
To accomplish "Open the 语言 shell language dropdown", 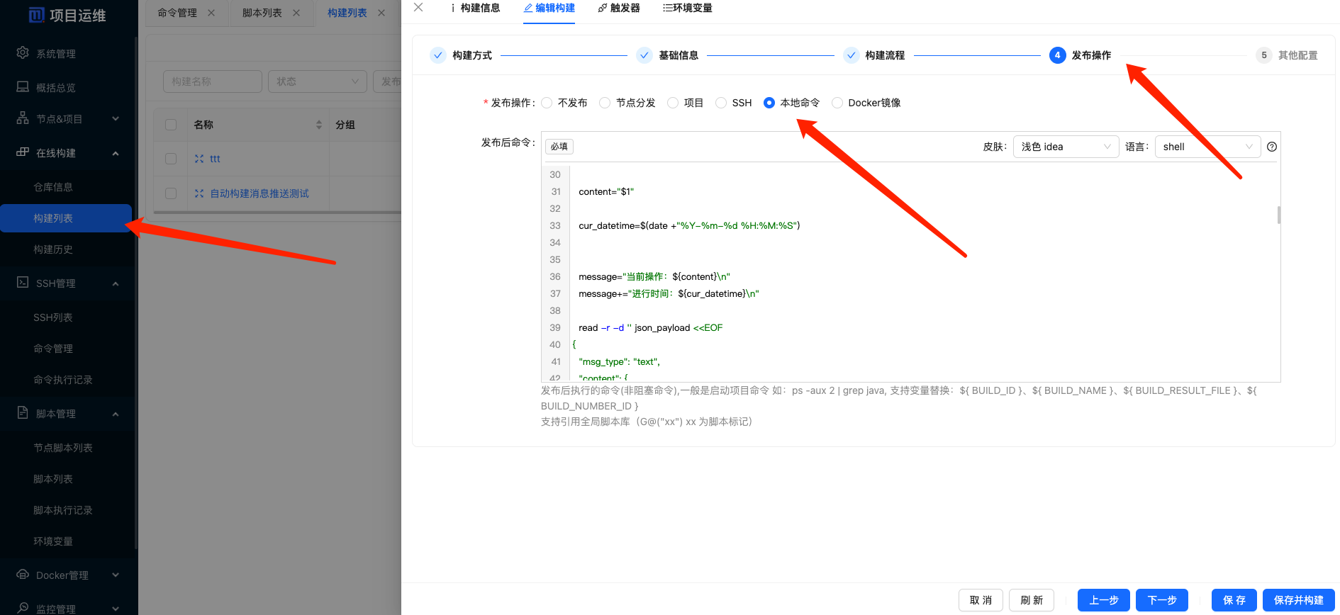I will click(x=1207, y=147).
